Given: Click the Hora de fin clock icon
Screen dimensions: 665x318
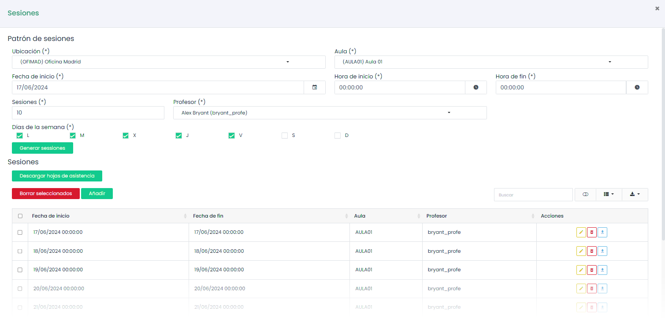Looking at the screenshot, I should coord(637,87).
